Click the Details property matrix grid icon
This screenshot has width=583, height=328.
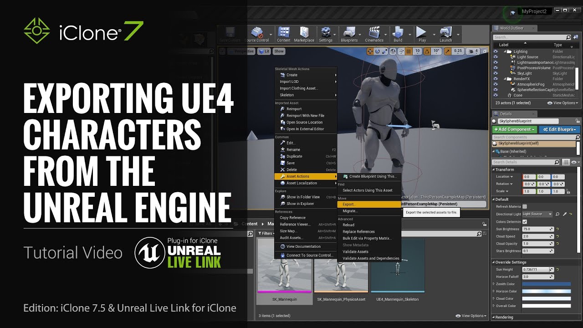click(566, 162)
